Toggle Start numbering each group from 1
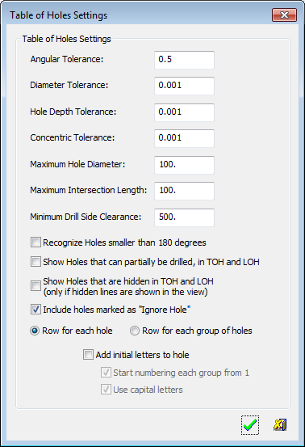This screenshot has width=305, height=447. [106, 373]
